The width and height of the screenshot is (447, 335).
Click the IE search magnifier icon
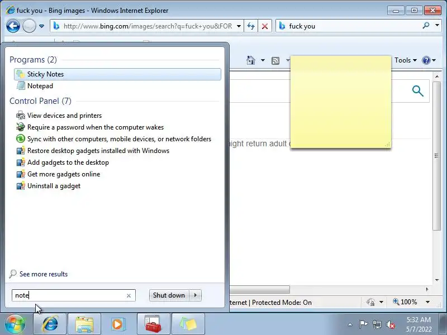tap(426, 26)
